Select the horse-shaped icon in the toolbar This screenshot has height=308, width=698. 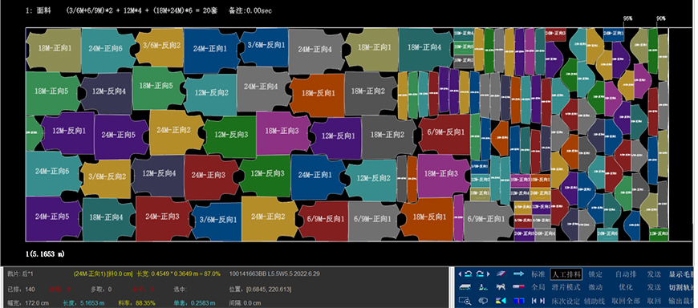pyautogui.click(x=501, y=287)
